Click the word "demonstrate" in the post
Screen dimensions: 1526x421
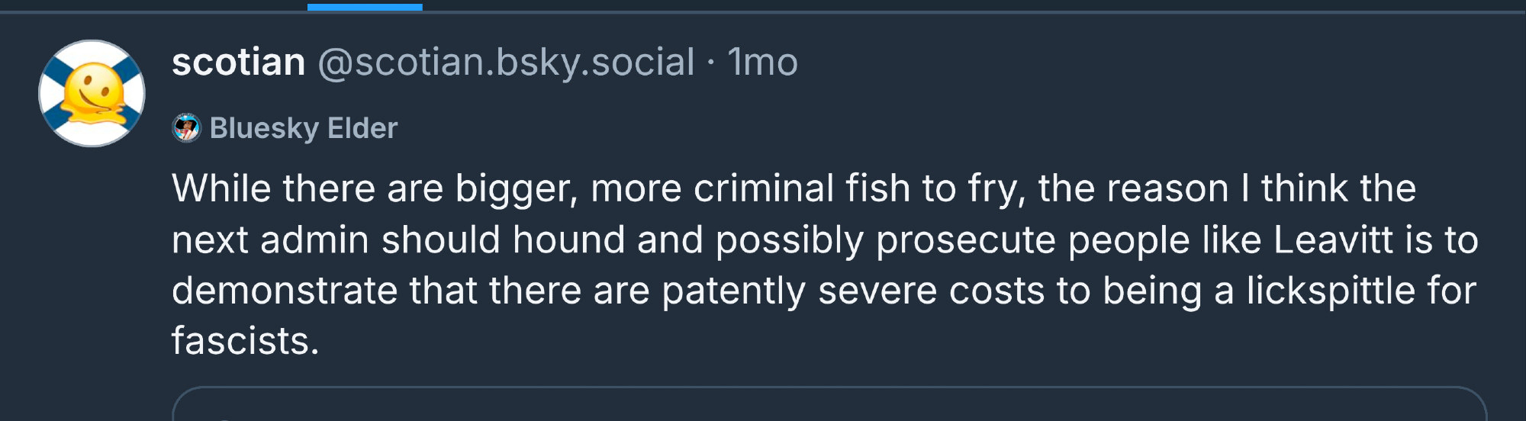click(x=285, y=291)
